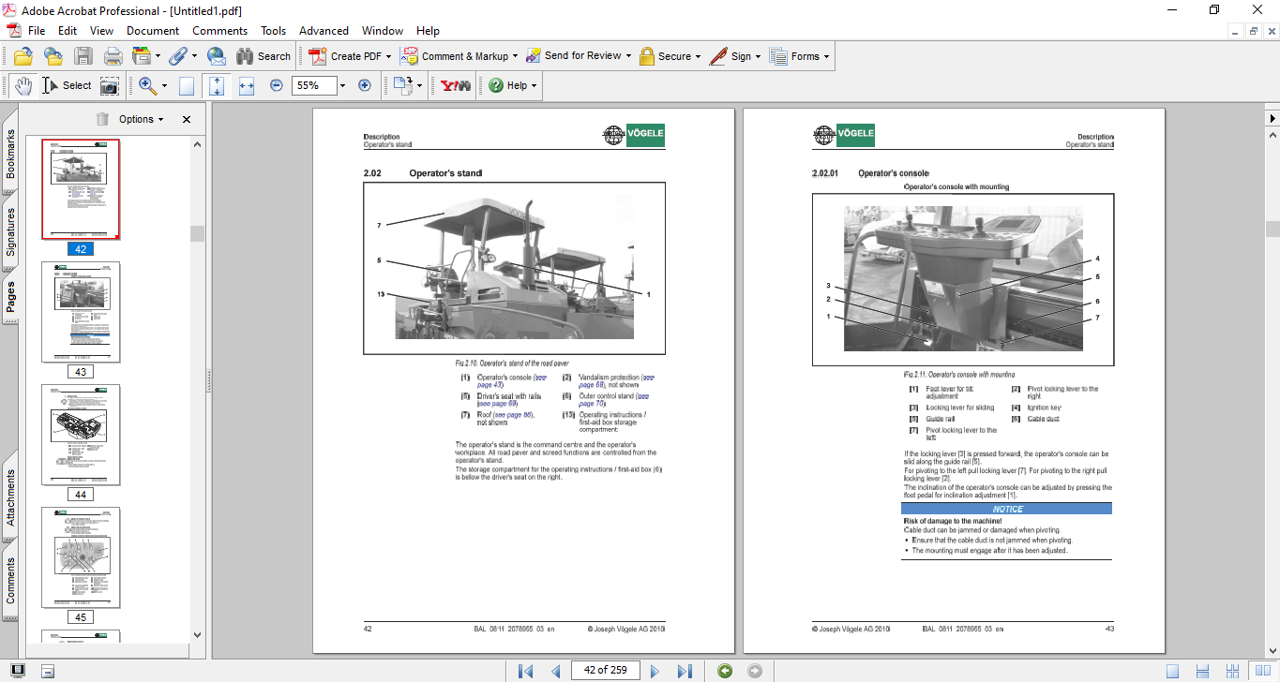The image size is (1280, 682).
Task: Switch to Continuous page layout
Action: (x=1200, y=671)
